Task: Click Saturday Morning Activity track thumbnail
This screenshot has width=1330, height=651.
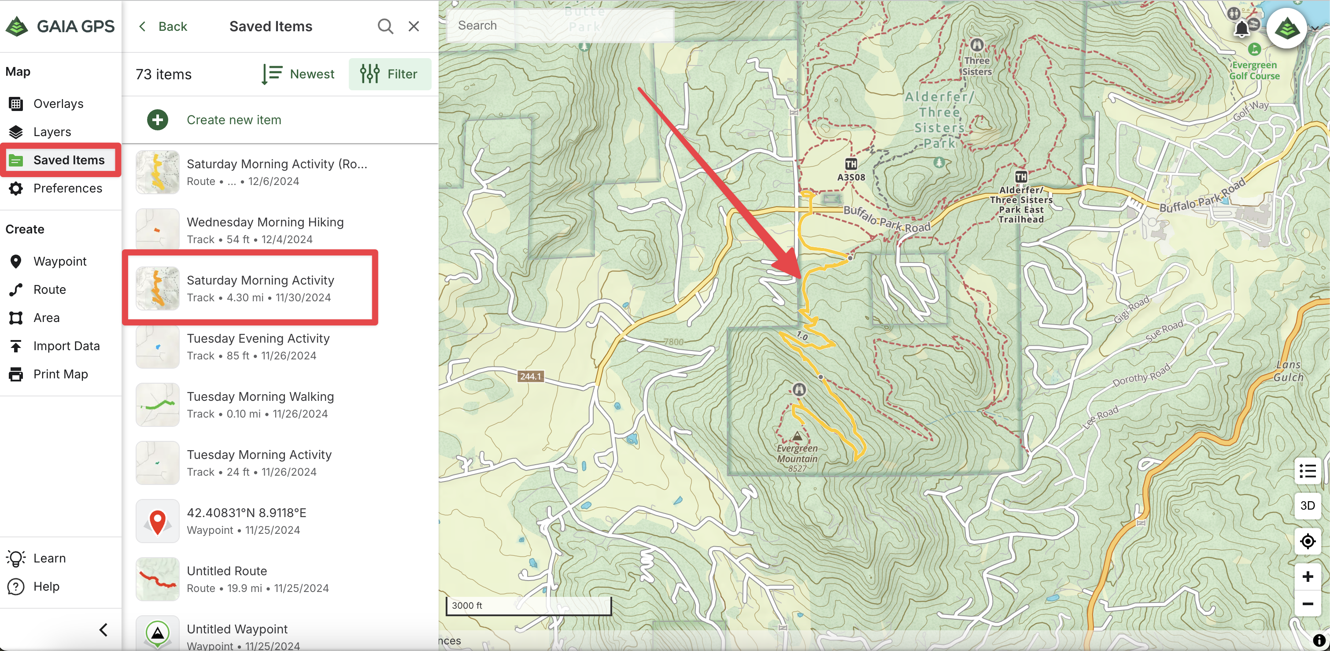Action: pos(158,289)
